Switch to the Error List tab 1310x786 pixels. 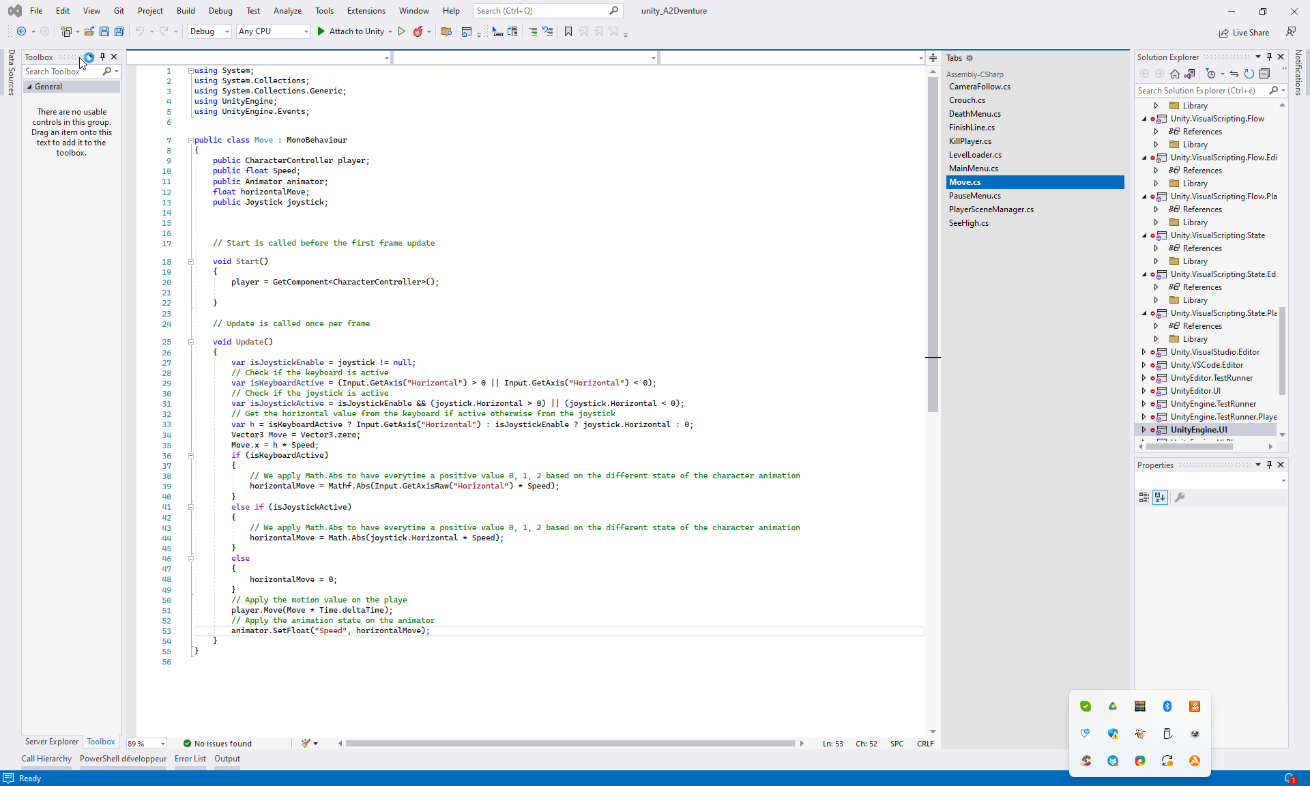190,759
